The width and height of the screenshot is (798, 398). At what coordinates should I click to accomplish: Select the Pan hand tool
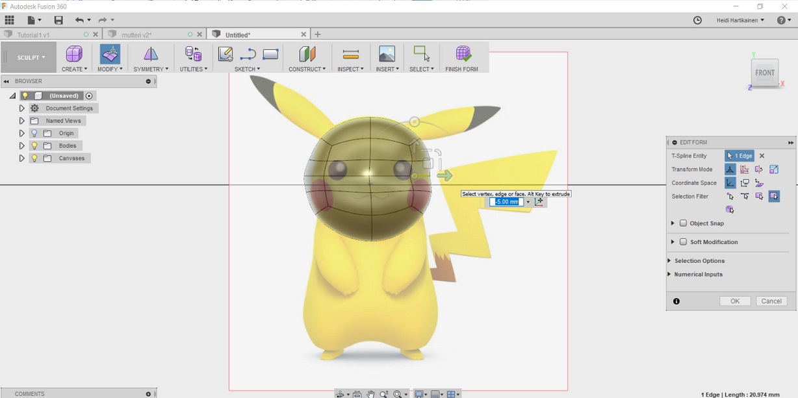370,394
